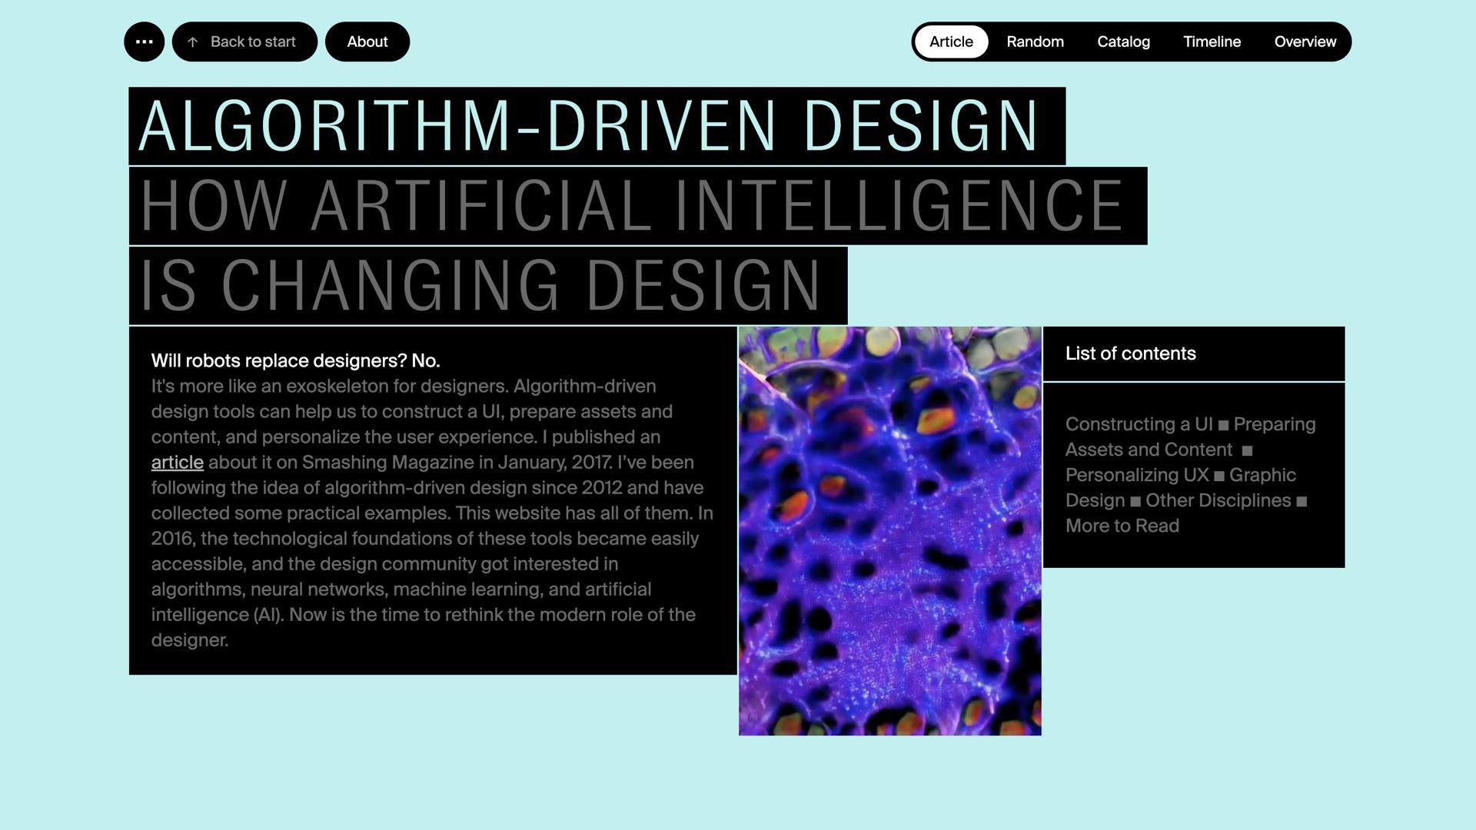This screenshot has height=830, width=1476.
Task: Click the up arrow on Back to start
Action: click(x=192, y=41)
